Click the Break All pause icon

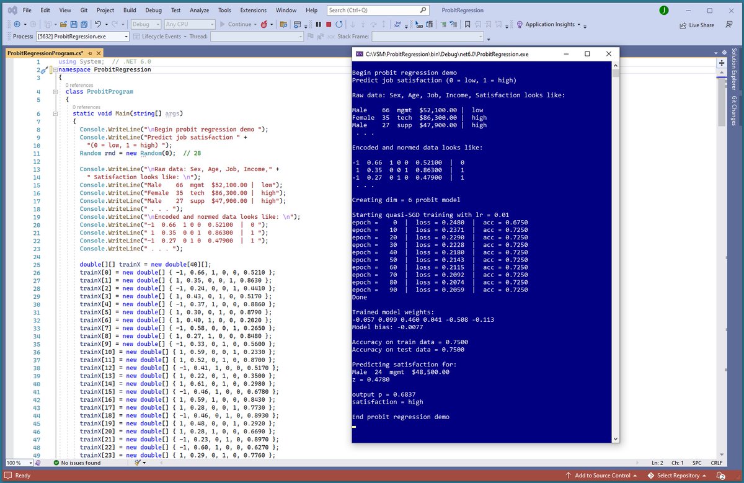click(318, 24)
